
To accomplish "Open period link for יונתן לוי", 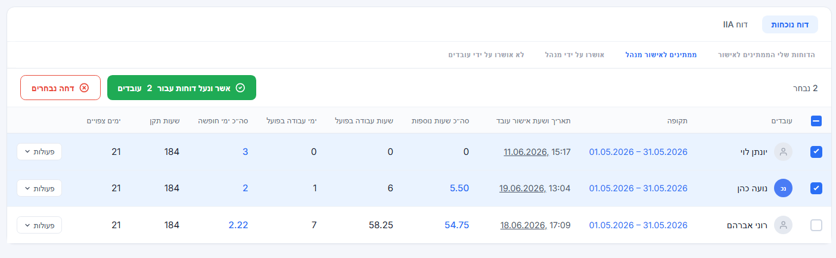I will tap(638, 152).
